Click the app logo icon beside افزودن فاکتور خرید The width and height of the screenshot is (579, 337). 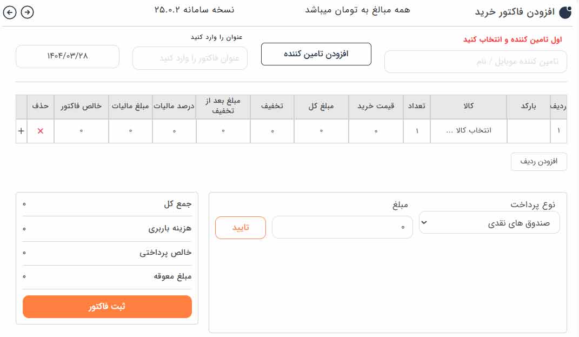[x=565, y=12]
